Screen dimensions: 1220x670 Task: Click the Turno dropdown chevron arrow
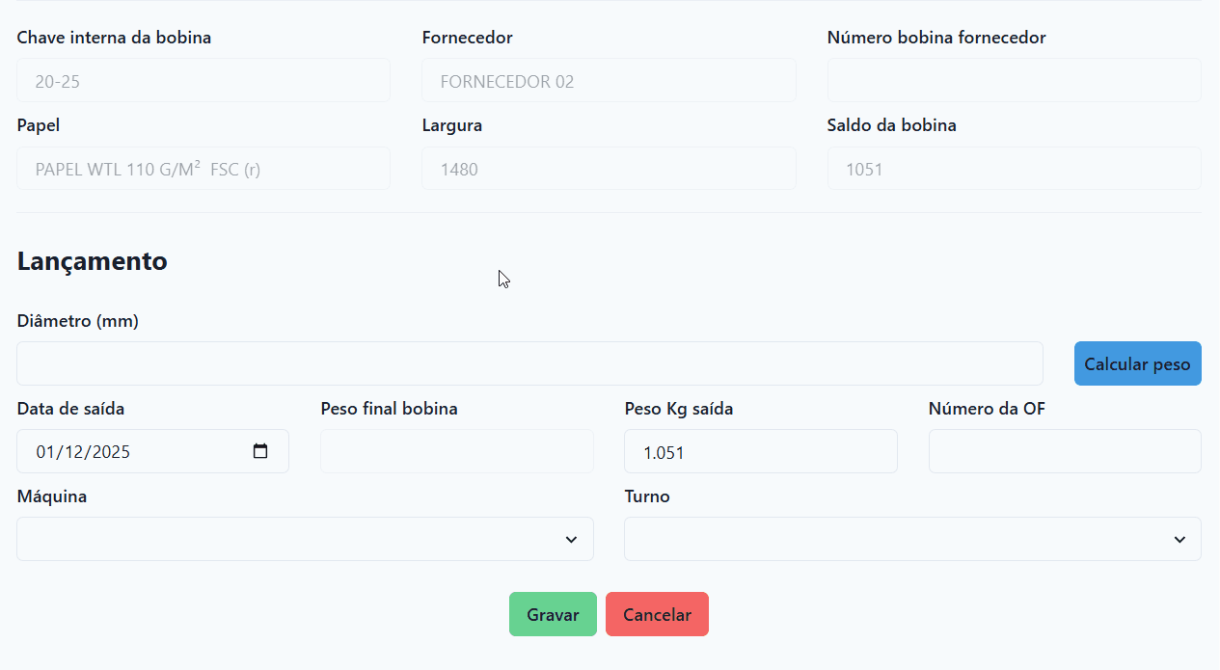pos(1179,540)
